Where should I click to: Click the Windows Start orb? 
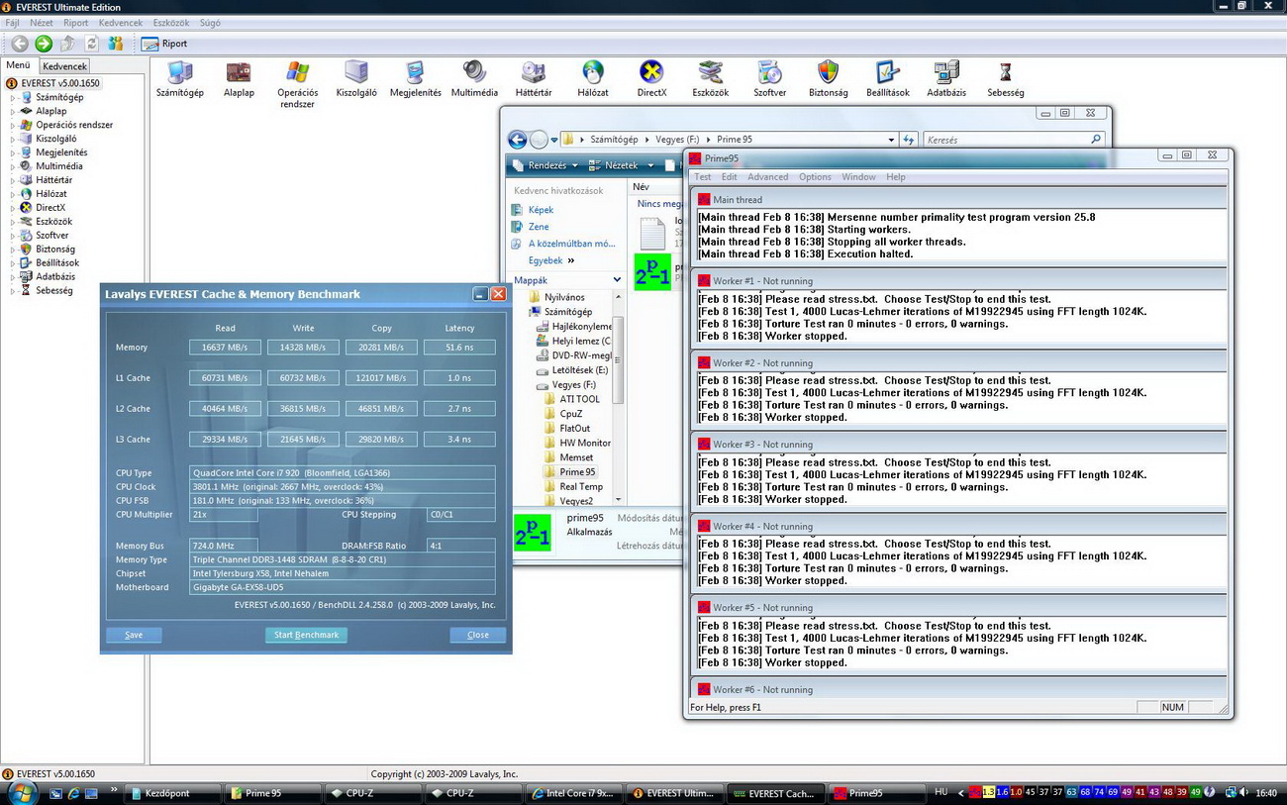point(21,792)
